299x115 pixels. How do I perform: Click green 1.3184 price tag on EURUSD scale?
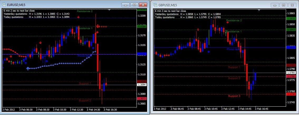142,26
